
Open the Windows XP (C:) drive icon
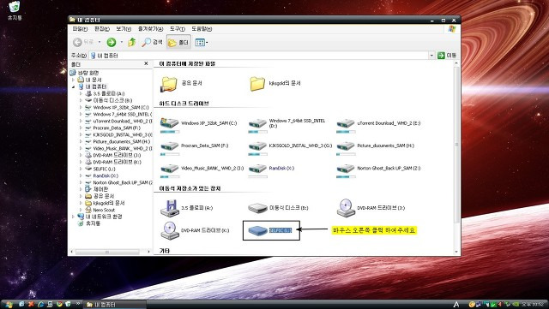(170, 123)
